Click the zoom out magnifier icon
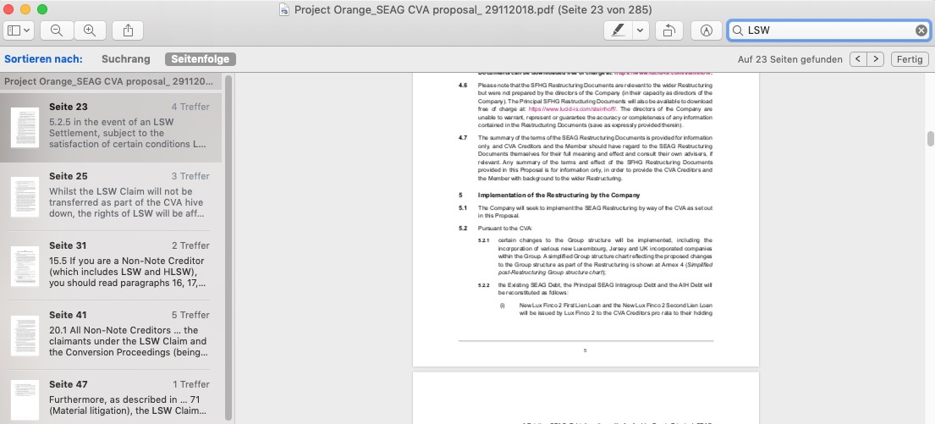The width and height of the screenshot is (935, 424). coord(57,30)
